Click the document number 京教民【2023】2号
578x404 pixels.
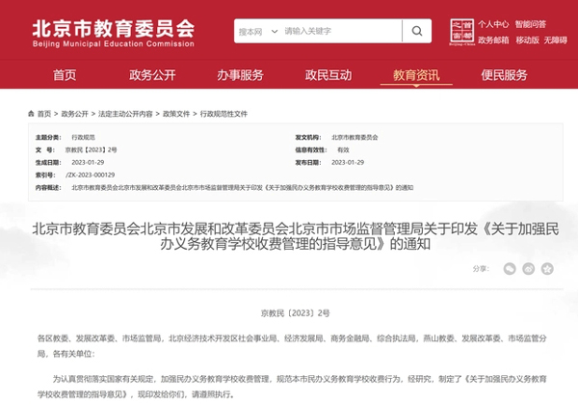click(x=92, y=149)
